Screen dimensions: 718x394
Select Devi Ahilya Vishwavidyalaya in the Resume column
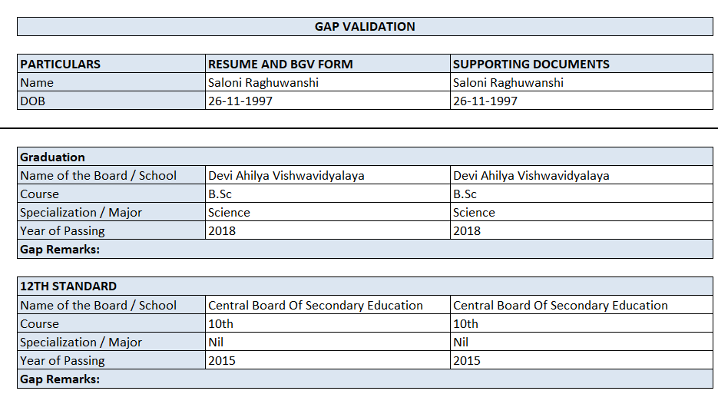pos(286,176)
